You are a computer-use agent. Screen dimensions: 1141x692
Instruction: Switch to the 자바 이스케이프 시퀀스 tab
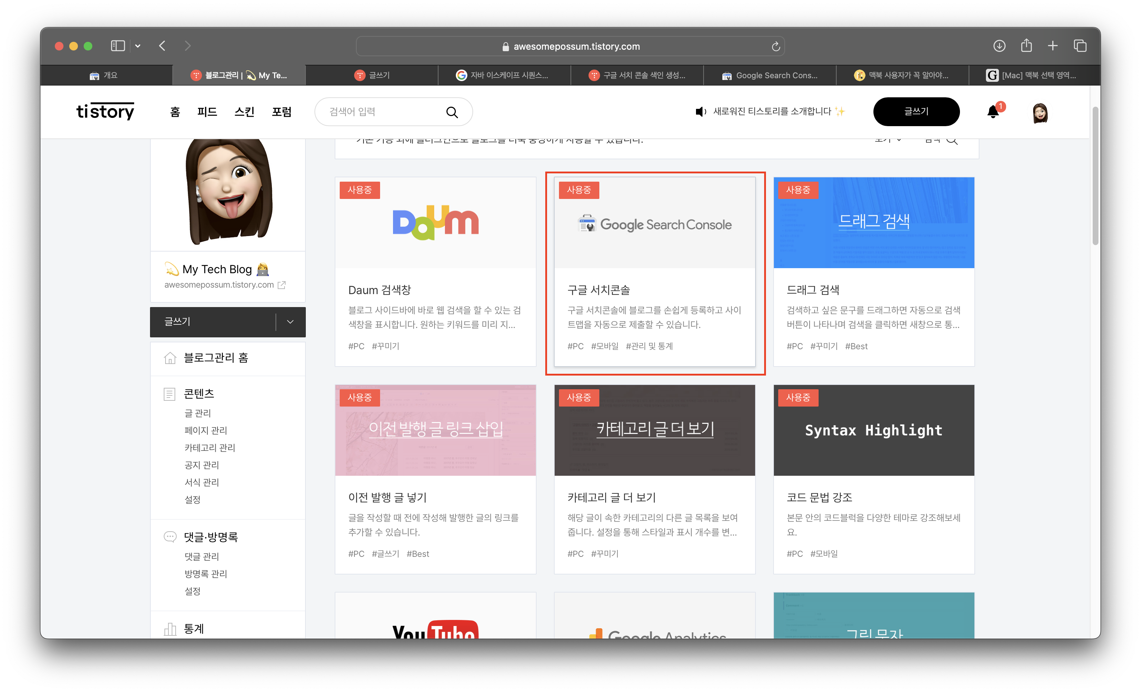click(x=504, y=75)
